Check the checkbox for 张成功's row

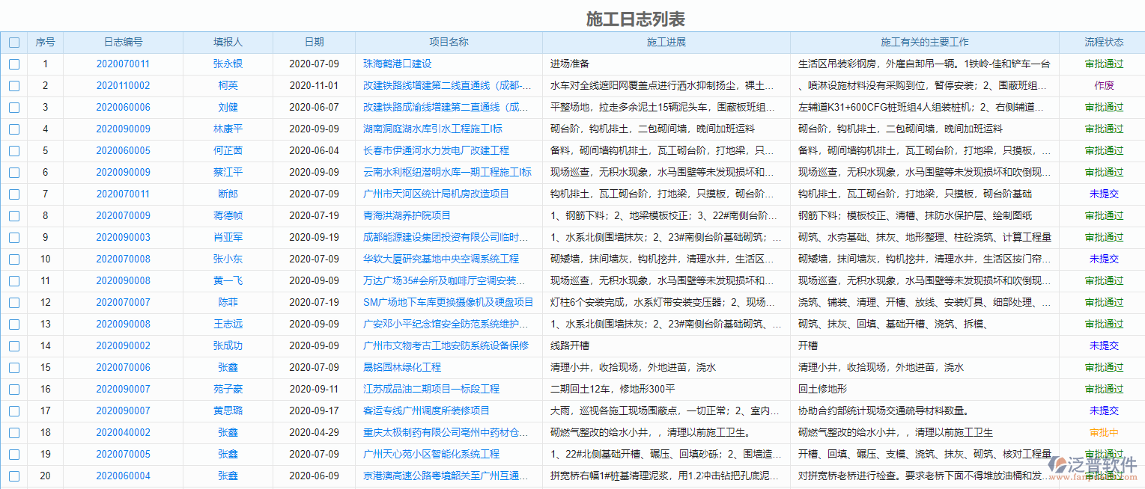coord(13,345)
